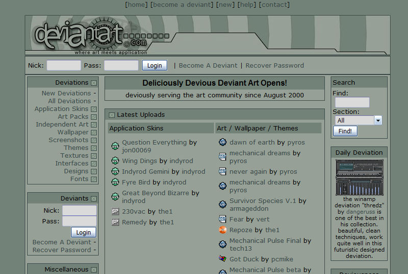Click the ART icon beside never again

pos(222,171)
